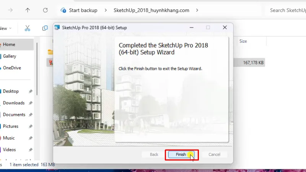Minimize the SketchUp Setup window
Screen dimensions: 306x172
(x=192, y=28)
